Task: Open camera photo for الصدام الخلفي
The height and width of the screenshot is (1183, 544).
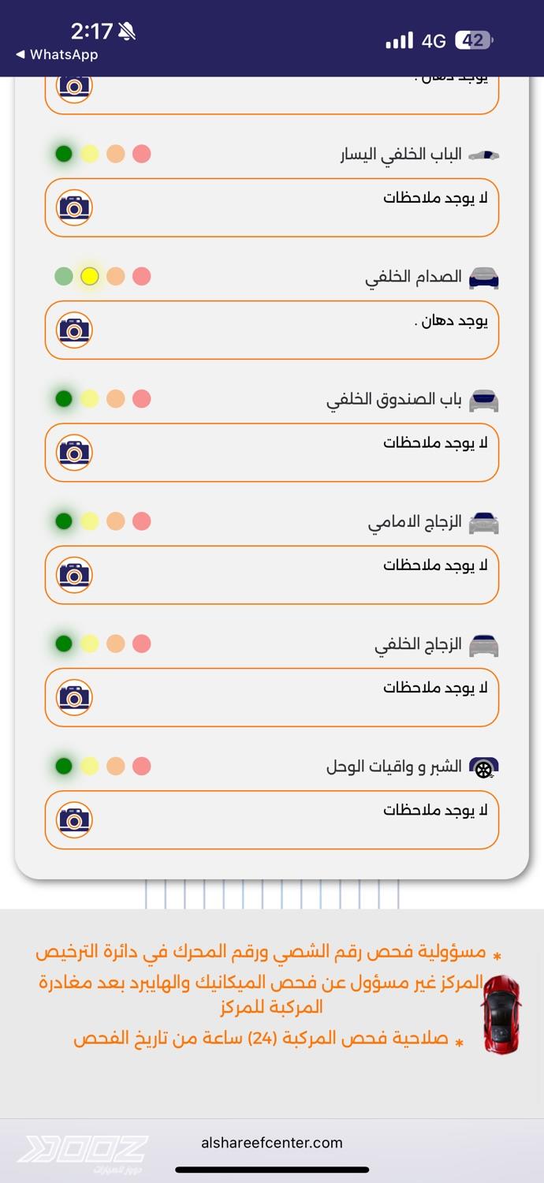Action: tap(74, 330)
